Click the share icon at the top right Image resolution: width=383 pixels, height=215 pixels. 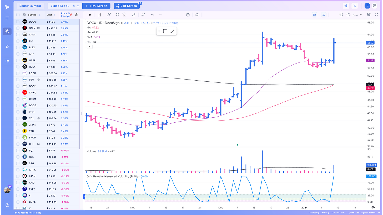[x=346, y=6]
